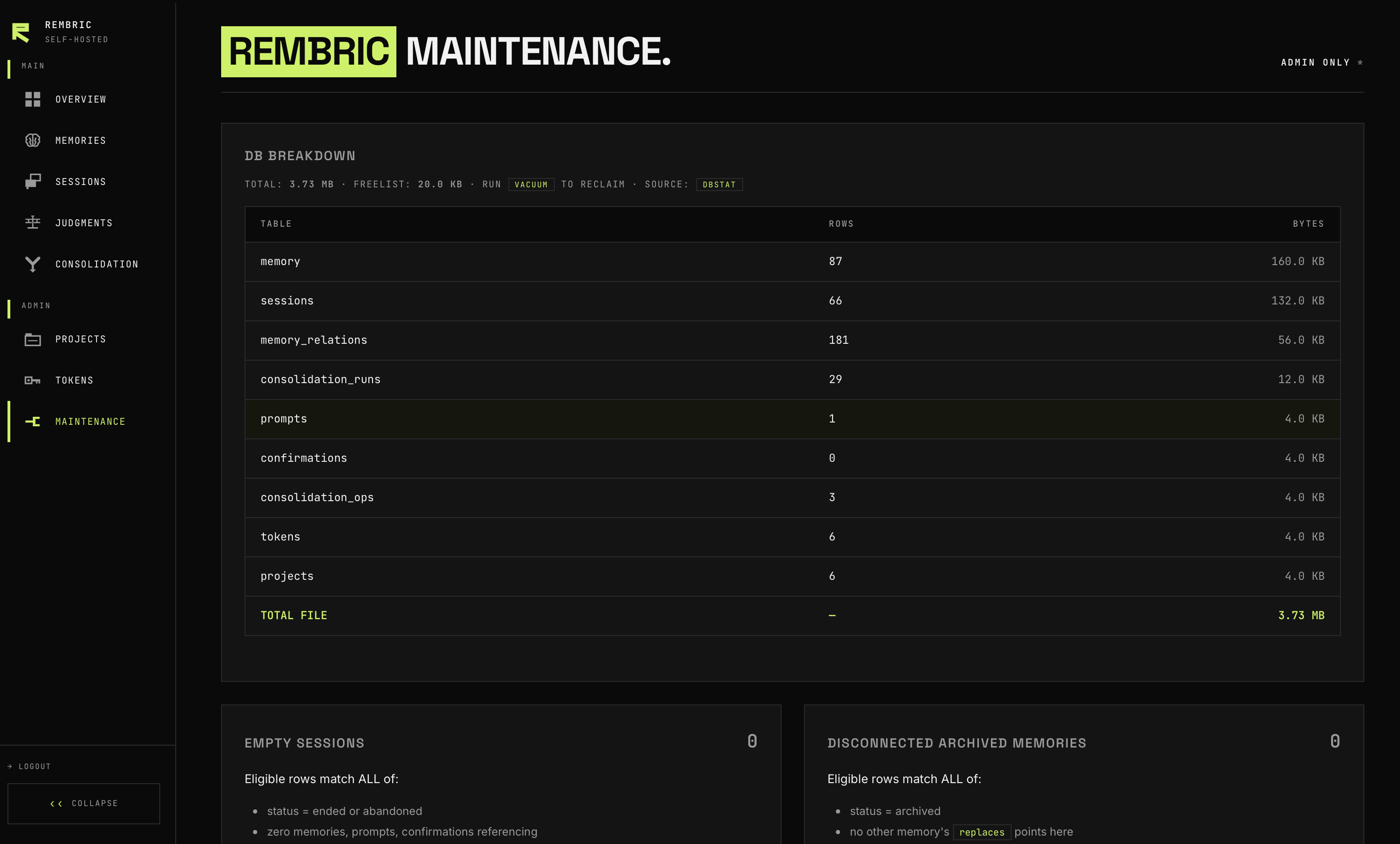The height and width of the screenshot is (844, 1400).
Task: Click the BYTES column header
Action: [x=1308, y=224]
